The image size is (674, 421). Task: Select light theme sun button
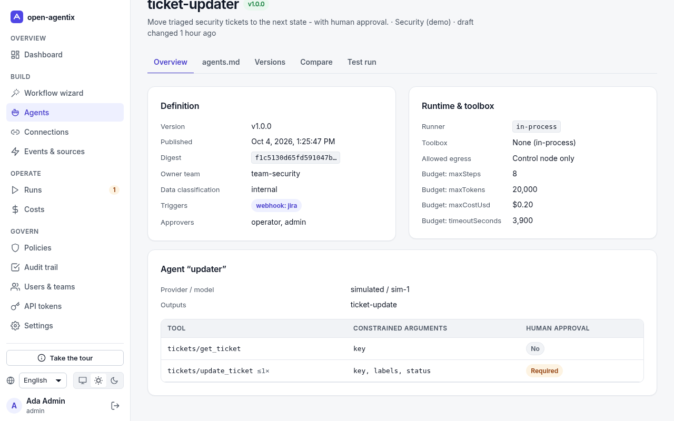click(x=98, y=380)
